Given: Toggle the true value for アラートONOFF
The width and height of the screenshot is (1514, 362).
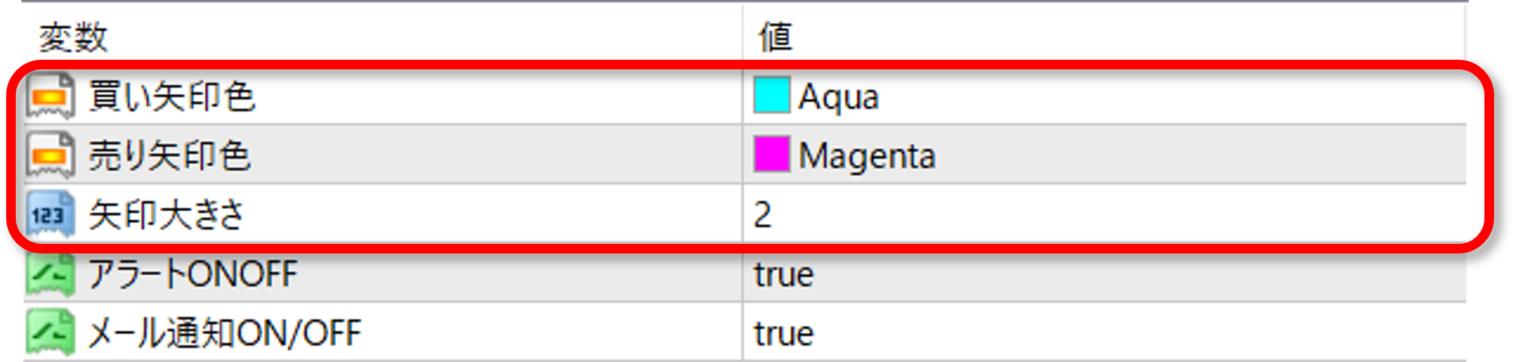Looking at the screenshot, I should [x=783, y=275].
